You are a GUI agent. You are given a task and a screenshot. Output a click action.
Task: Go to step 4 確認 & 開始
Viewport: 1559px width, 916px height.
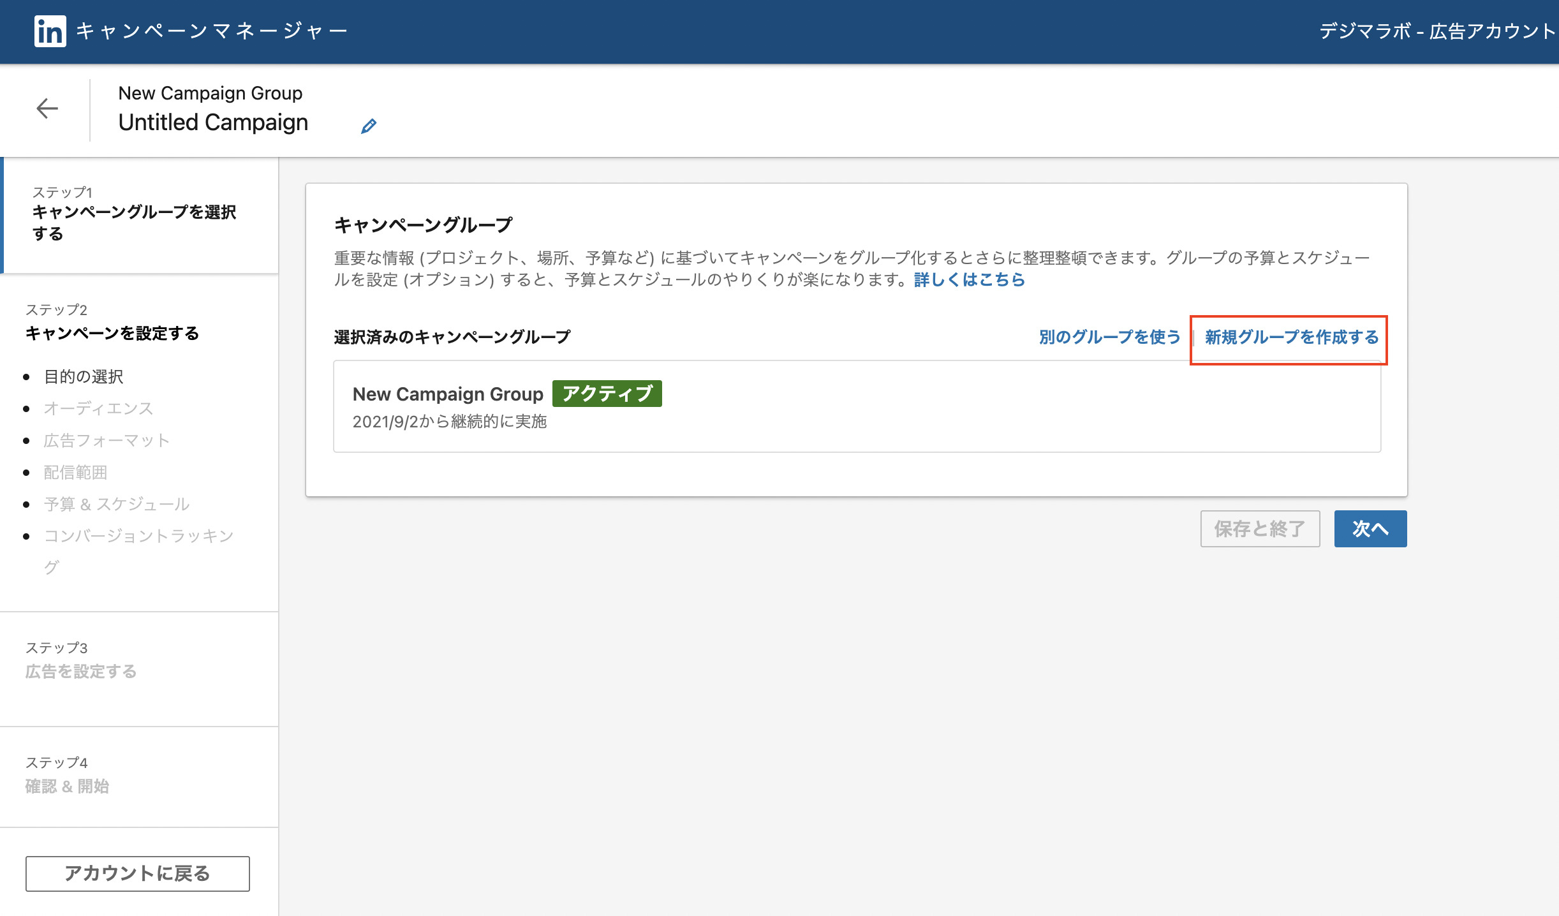[x=67, y=786]
